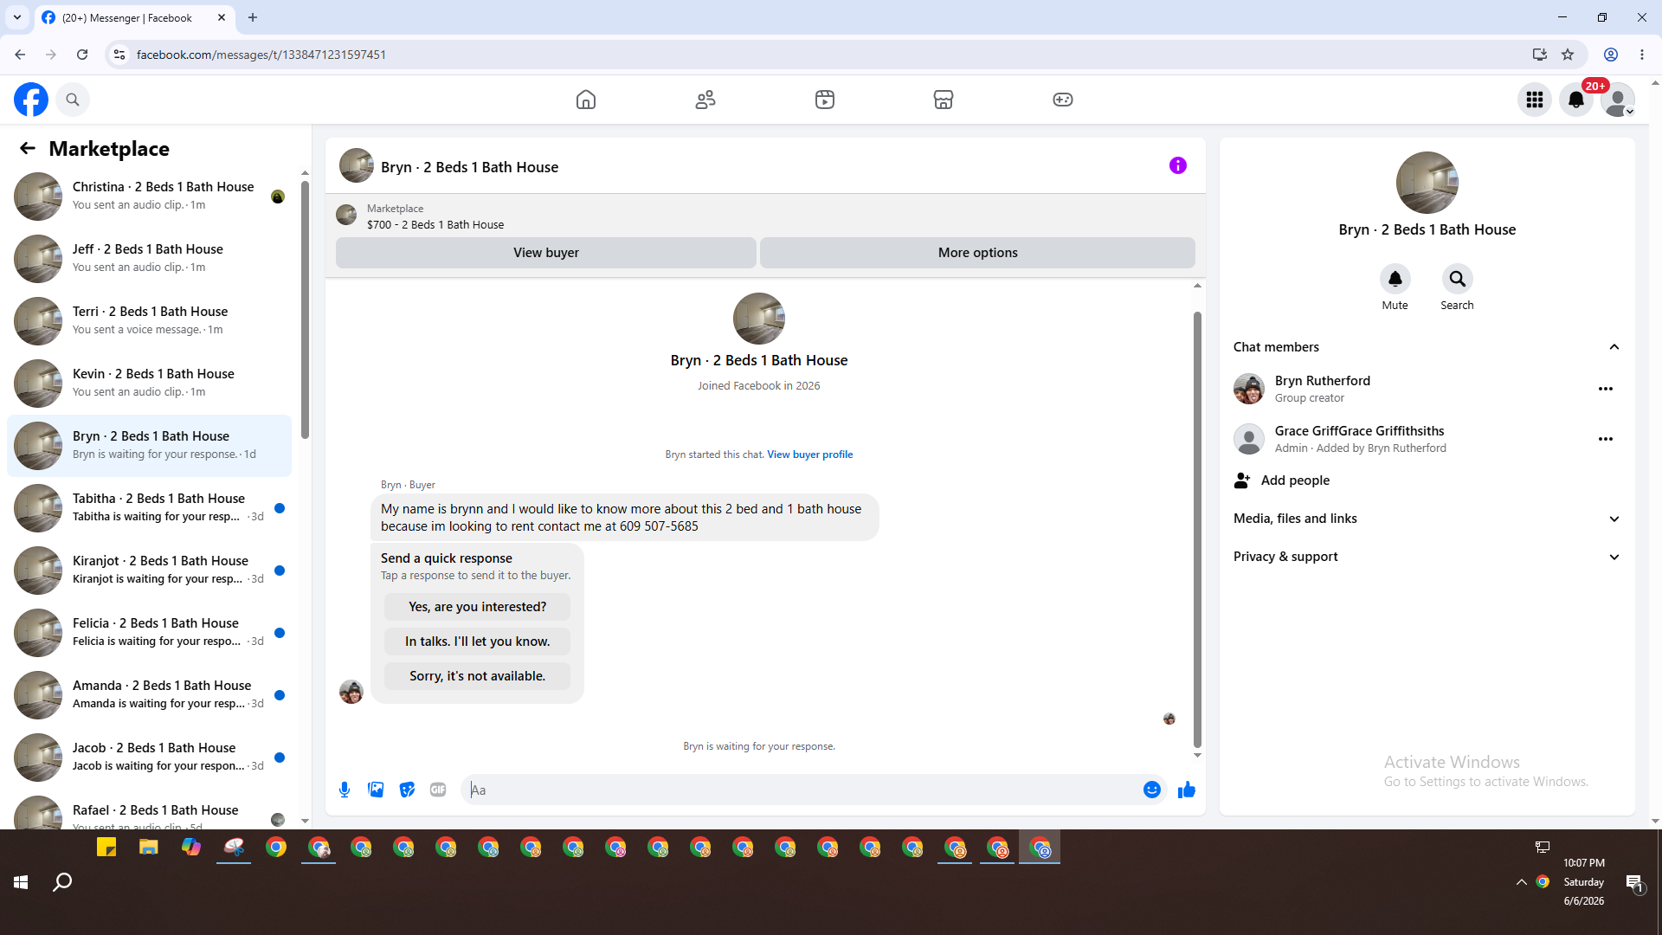Screen dimensions: 1662x935
Task: Search in conversation using magnifier icon
Action: [1458, 279]
